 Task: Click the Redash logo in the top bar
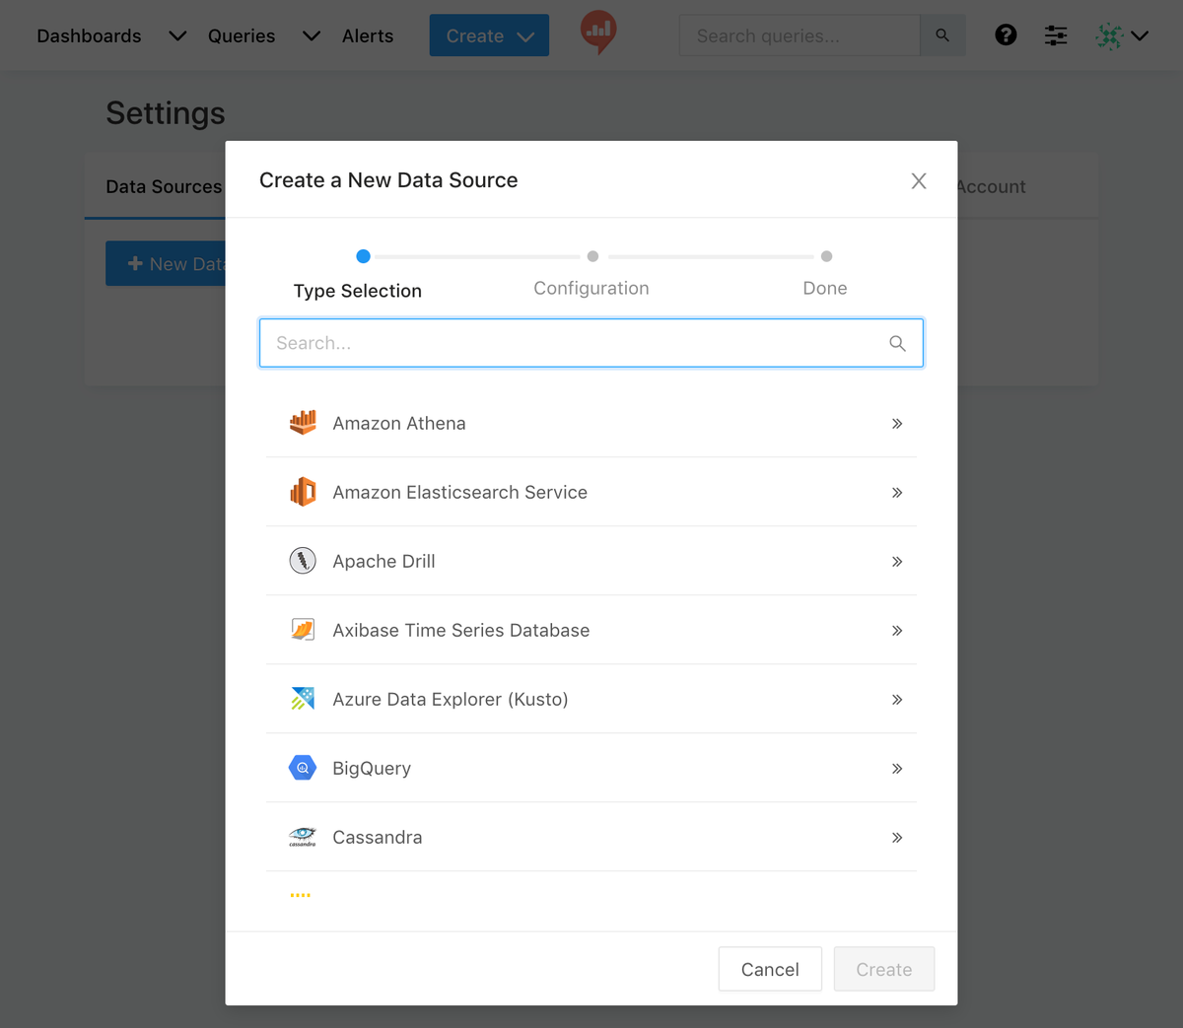pyautogui.click(x=598, y=32)
